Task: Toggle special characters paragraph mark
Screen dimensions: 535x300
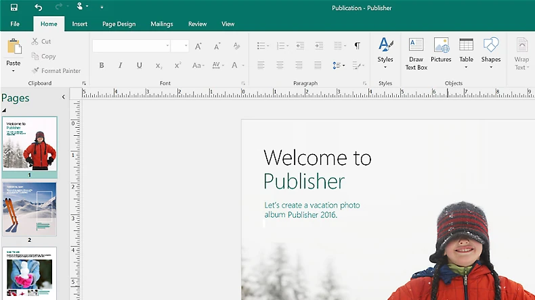Action: click(x=357, y=46)
